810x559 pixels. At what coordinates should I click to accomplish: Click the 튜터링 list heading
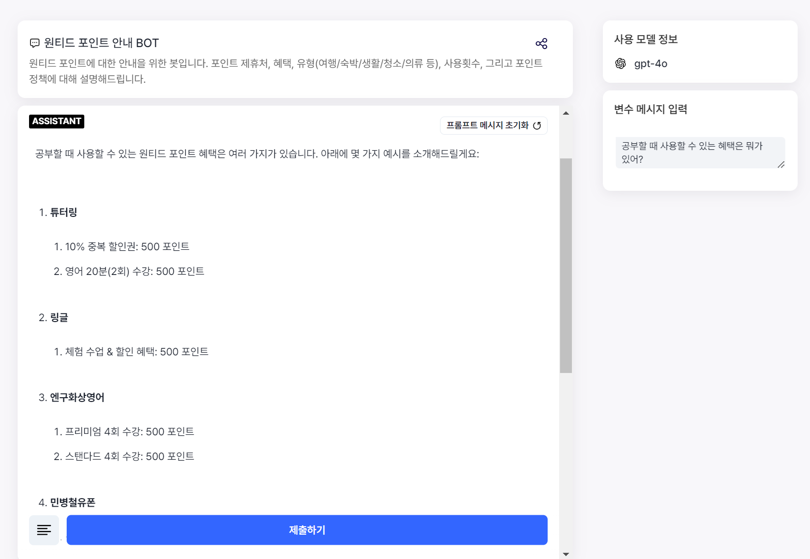pyautogui.click(x=63, y=212)
